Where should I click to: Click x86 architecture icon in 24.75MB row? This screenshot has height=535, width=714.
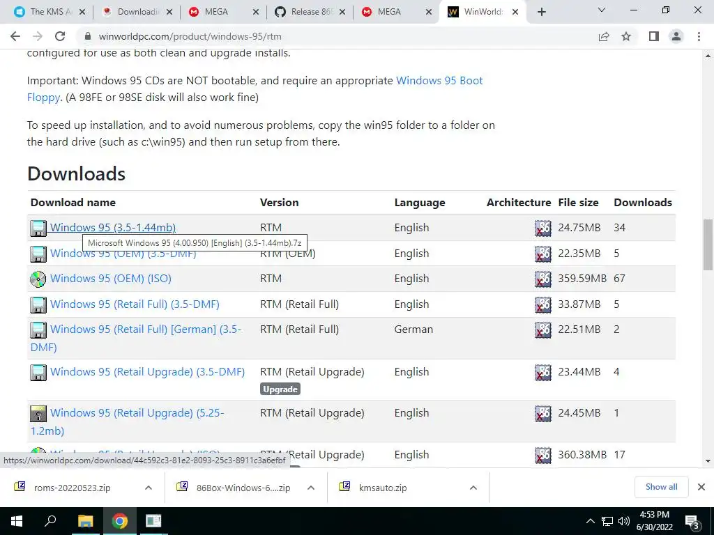click(542, 228)
